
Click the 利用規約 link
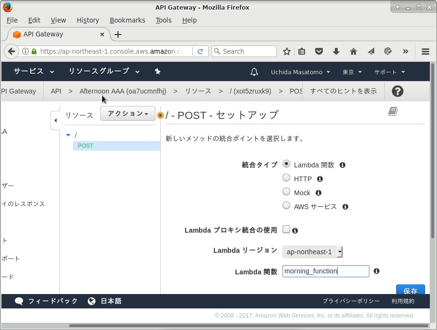pyautogui.click(x=403, y=301)
